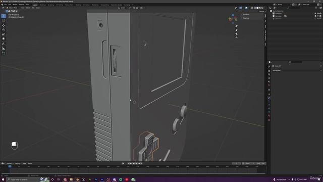Viewport: 323px width, 182px height.
Task: Jump to the timeline start frame
Action: (129, 163)
